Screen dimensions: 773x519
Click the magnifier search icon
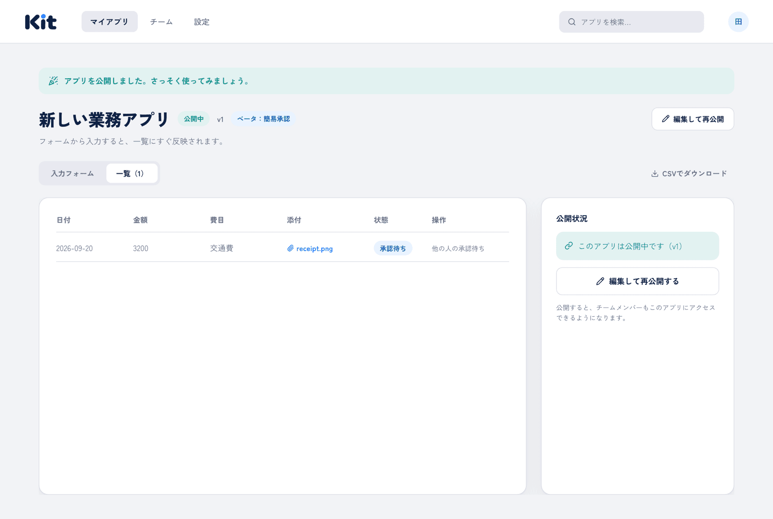click(x=572, y=22)
